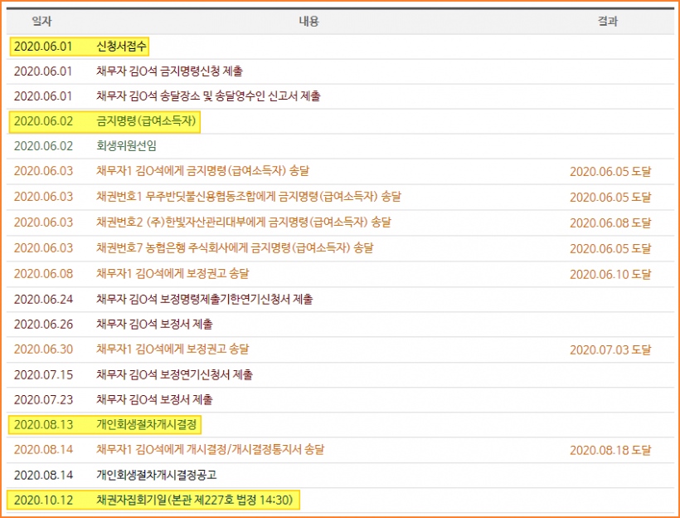Click the 결과 column header

point(608,22)
